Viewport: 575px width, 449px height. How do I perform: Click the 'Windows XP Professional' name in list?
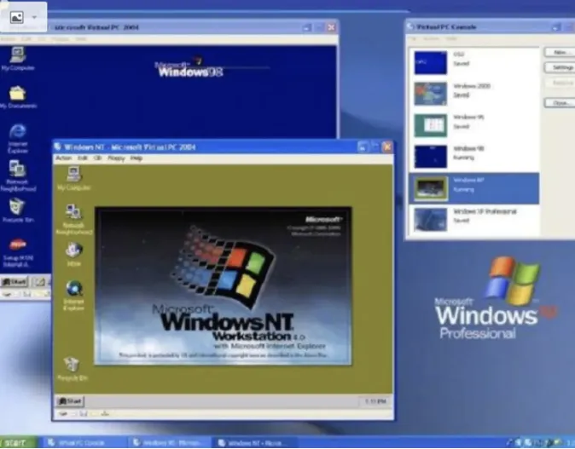point(485,211)
